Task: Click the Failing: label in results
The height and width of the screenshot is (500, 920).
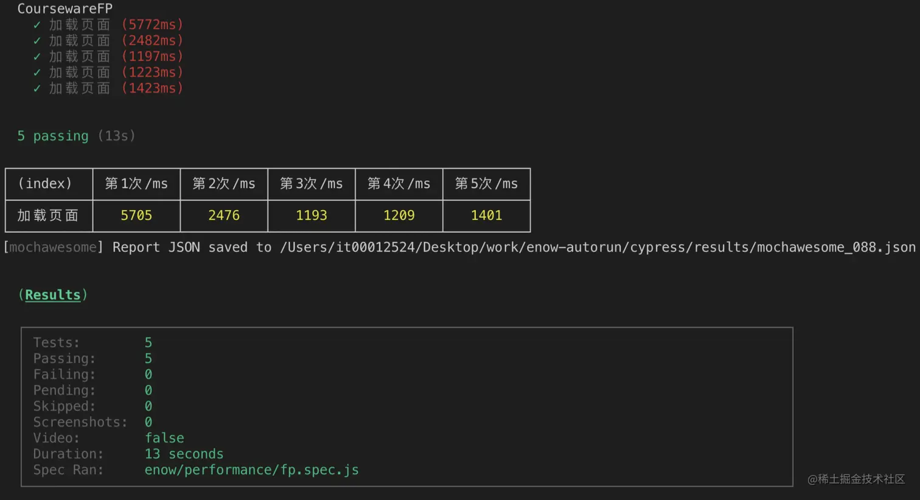Action: coord(64,375)
